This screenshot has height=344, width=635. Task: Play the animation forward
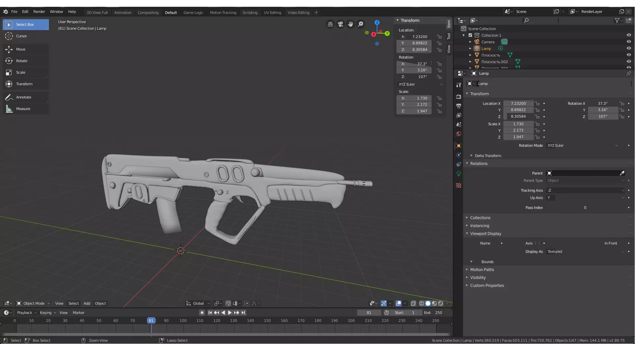pyautogui.click(x=230, y=313)
